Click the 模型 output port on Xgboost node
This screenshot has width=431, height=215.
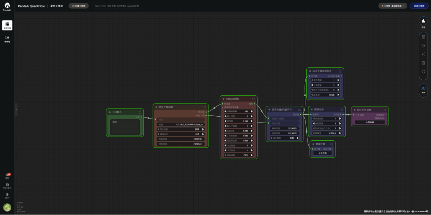(x=254, y=104)
